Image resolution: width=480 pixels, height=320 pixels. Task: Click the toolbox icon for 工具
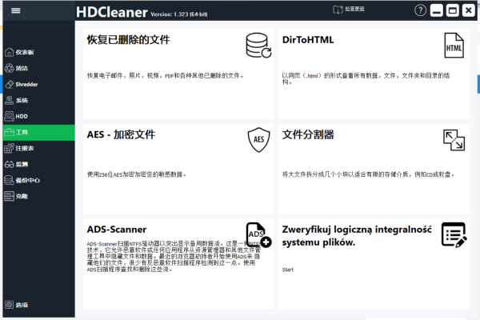tap(9, 132)
